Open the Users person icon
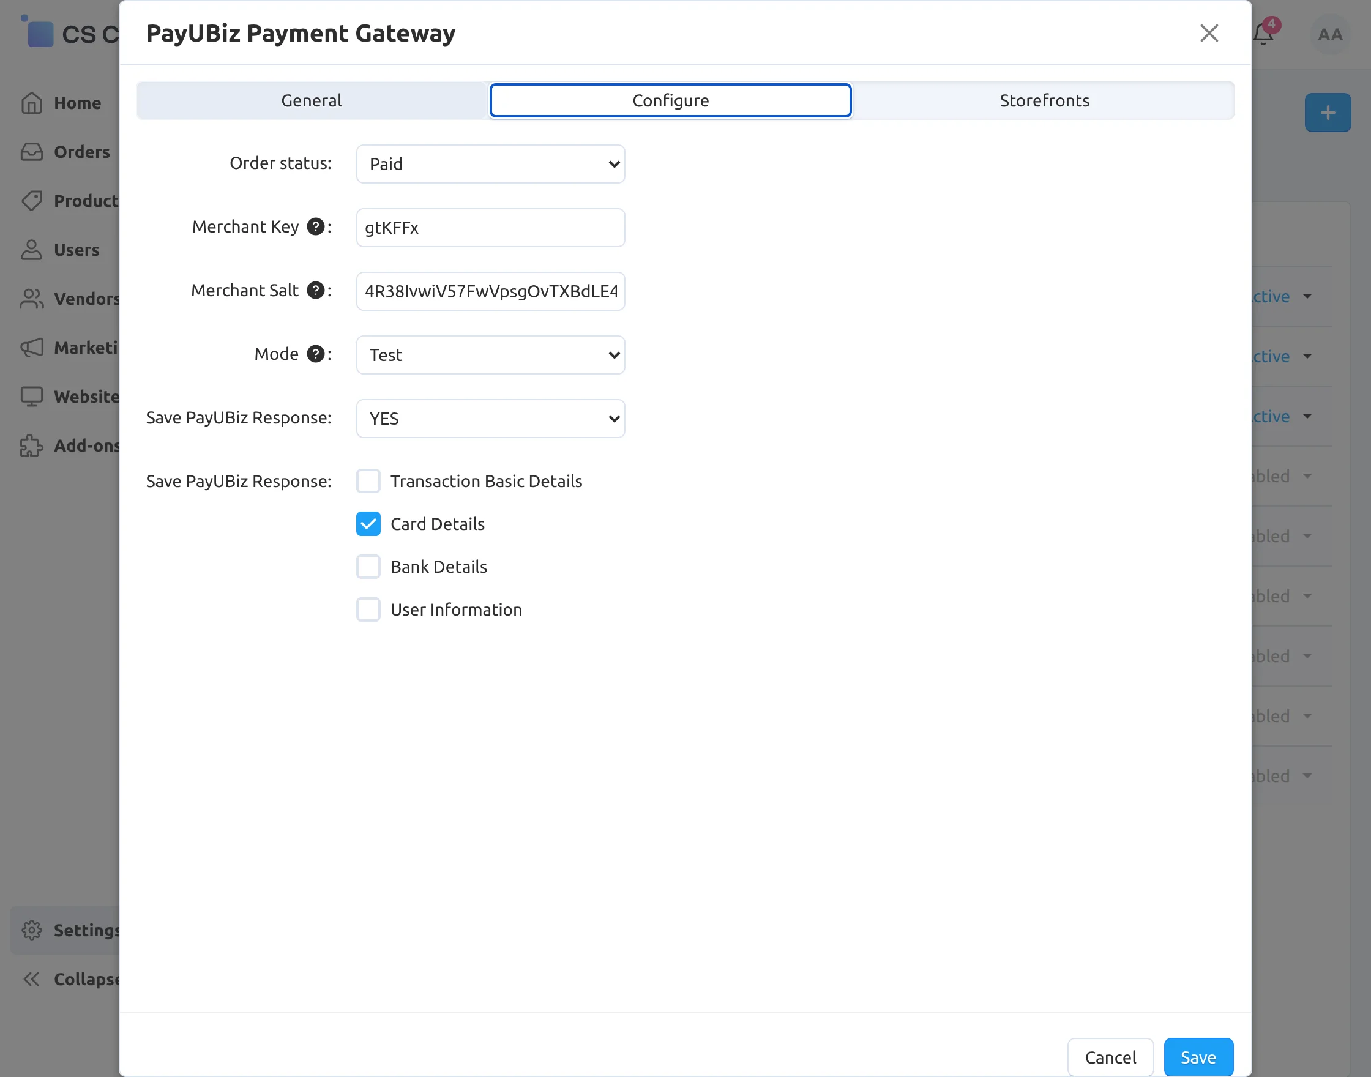Screen dimensions: 1371x1077 tap(32, 250)
